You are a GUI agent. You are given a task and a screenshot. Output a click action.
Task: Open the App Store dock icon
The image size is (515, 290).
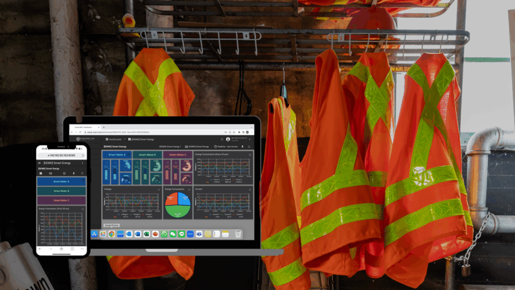[94, 234]
